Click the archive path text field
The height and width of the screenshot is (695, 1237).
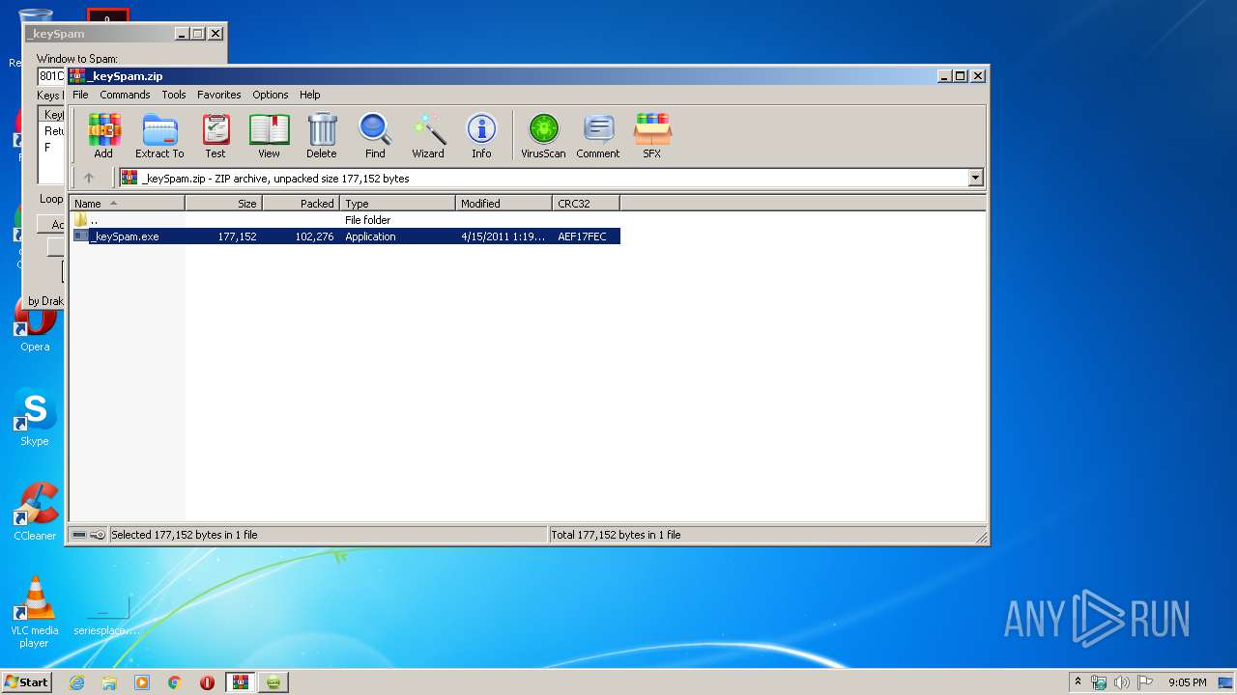coord(543,178)
